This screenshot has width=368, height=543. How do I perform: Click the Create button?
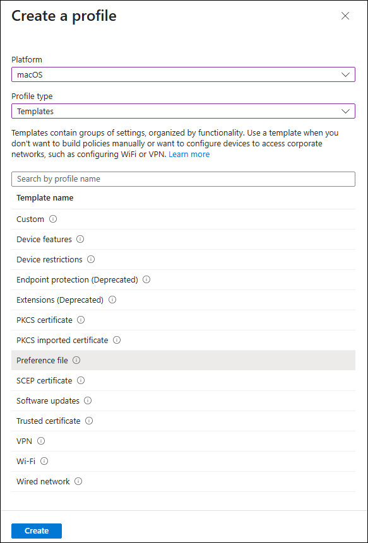coord(37,530)
